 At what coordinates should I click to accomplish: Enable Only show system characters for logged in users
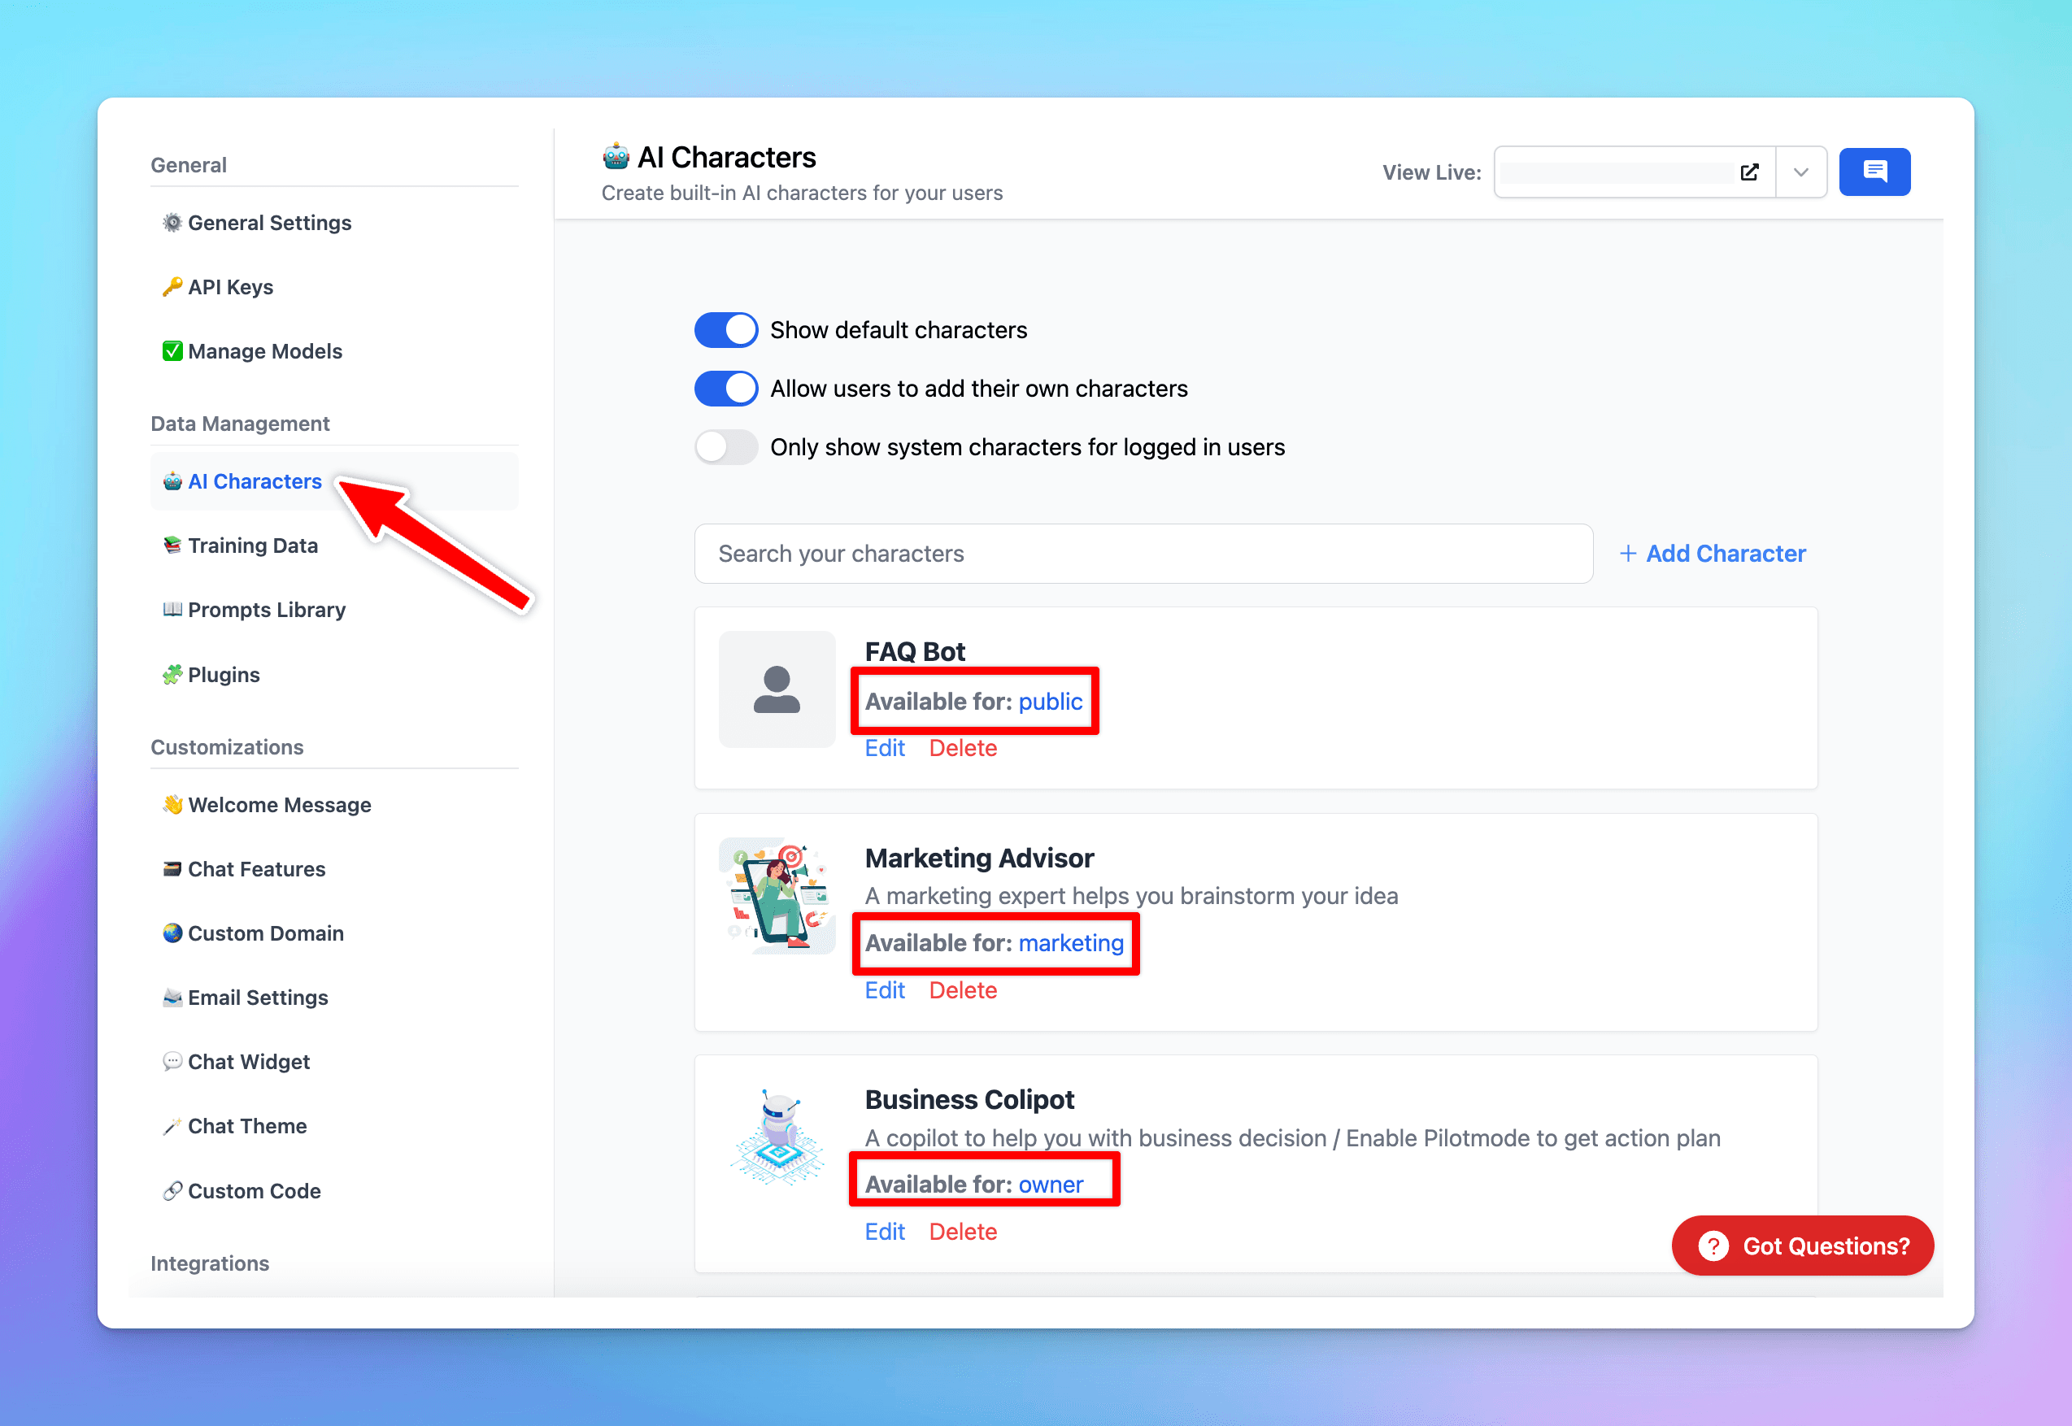725,446
